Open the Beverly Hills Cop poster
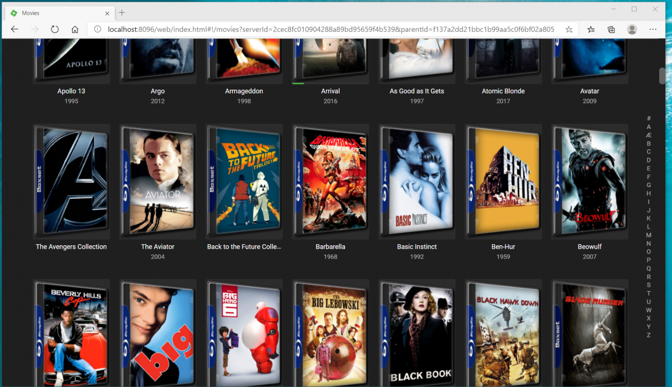 coord(71,334)
